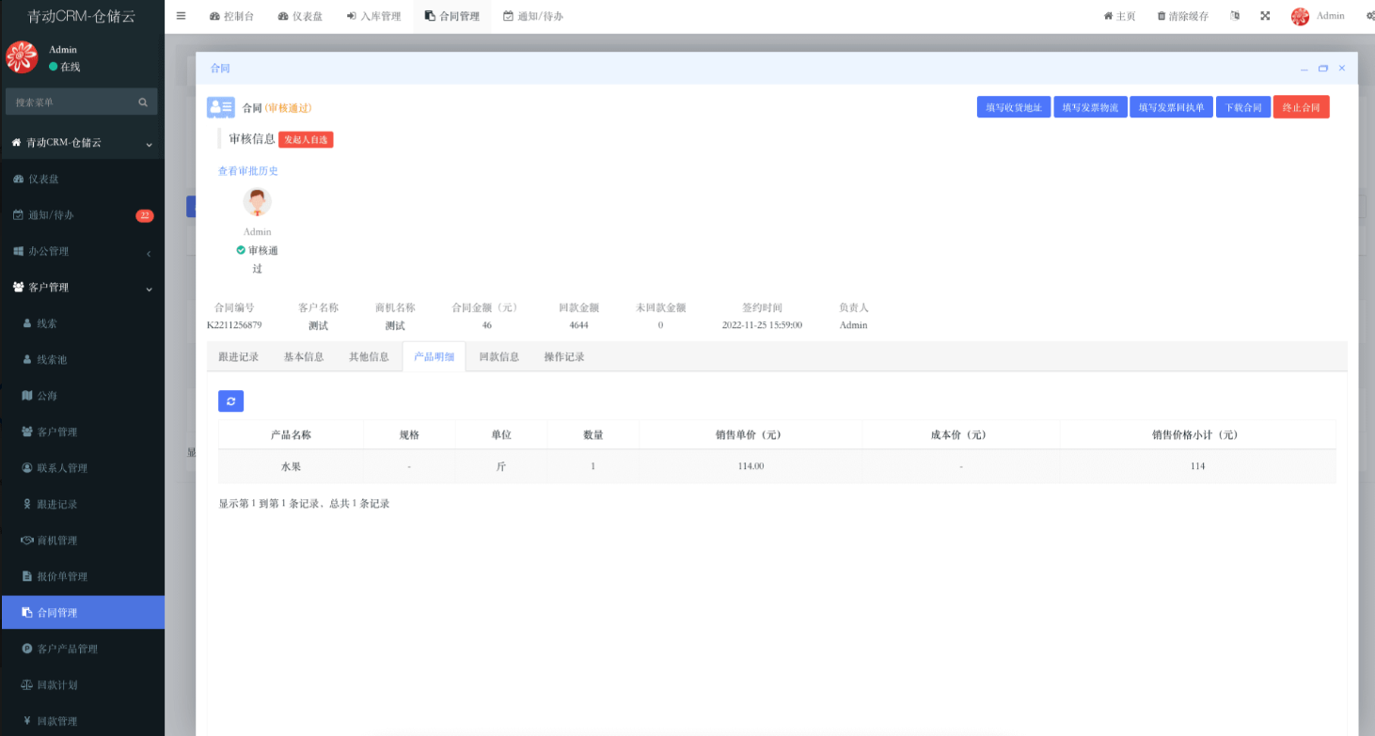This screenshot has height=736, width=1375.
Task: Open 通知/待办 in the sidebar
Action: (82, 215)
